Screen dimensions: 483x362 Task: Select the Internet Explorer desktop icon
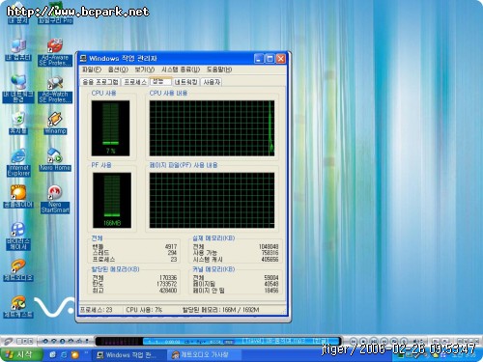tap(18, 162)
